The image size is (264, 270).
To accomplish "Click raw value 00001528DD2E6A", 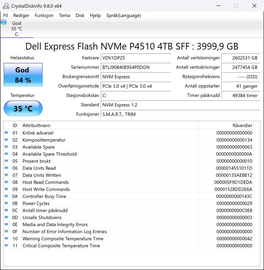I will (x=233, y=189).
